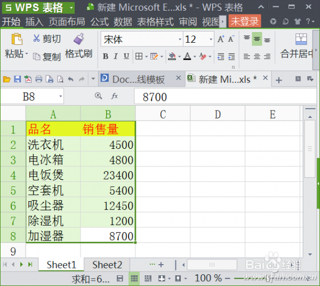This screenshot has width=320, height=286.
Task: Switch to normal view icon in status bar
Action: (x=134, y=278)
